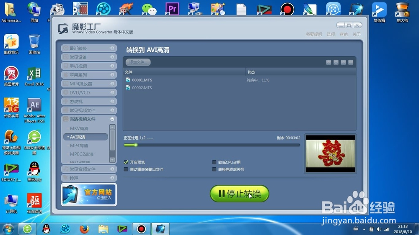Click the 文件 column header
This screenshot has width=419, height=235.
184,72
